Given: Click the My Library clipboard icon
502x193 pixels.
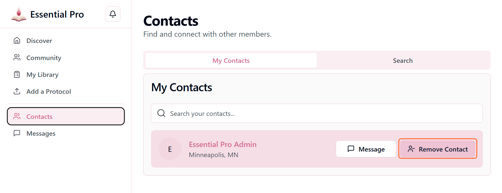Looking at the screenshot, I should point(17,74).
